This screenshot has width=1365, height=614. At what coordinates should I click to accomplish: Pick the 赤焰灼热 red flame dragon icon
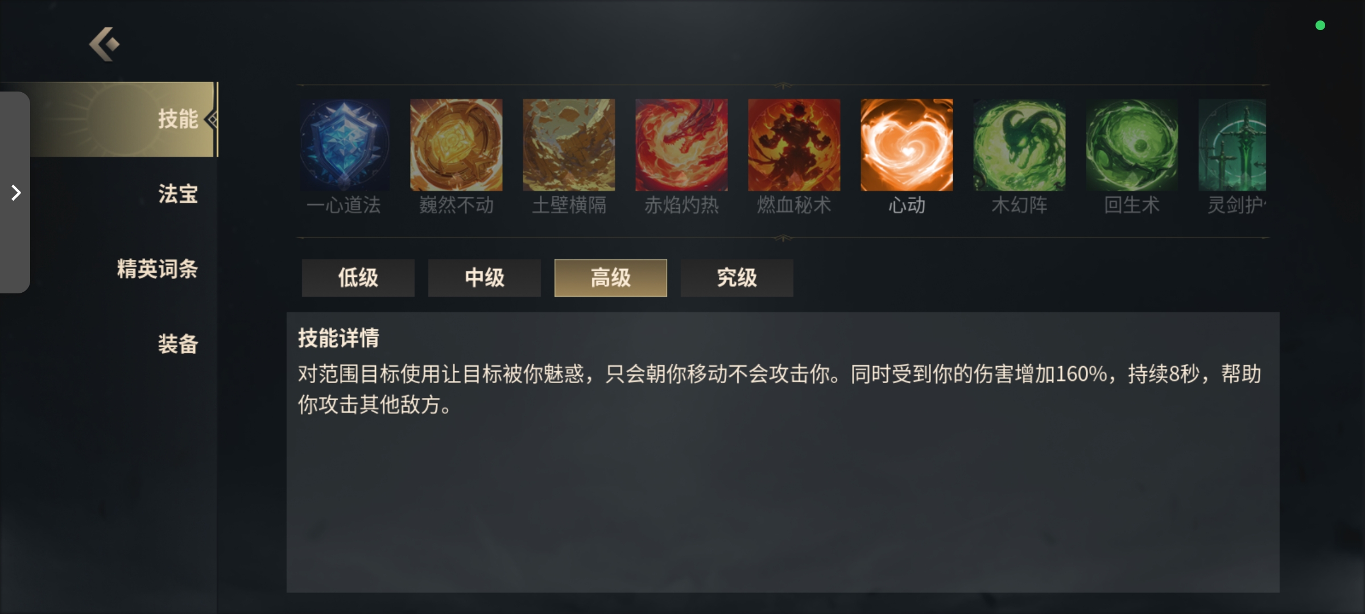click(681, 145)
